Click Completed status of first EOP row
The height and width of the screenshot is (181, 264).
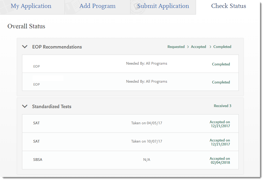(x=221, y=64)
